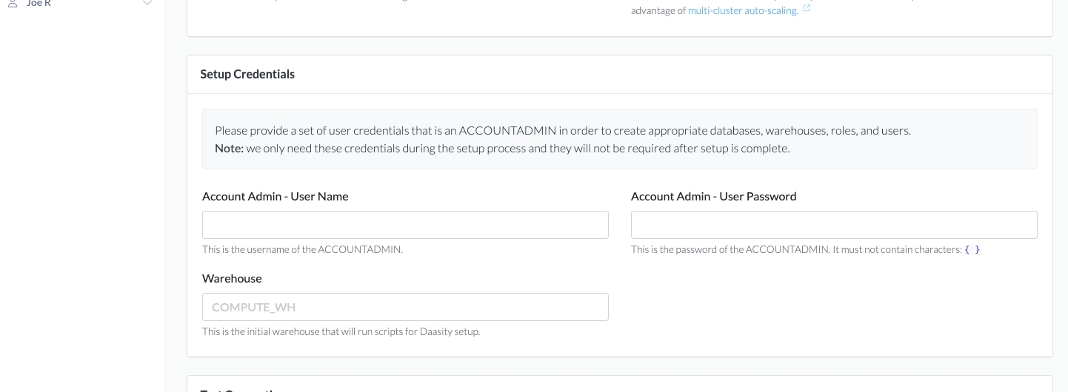Click the Warehouse field label
The height and width of the screenshot is (392, 1068).
point(232,278)
